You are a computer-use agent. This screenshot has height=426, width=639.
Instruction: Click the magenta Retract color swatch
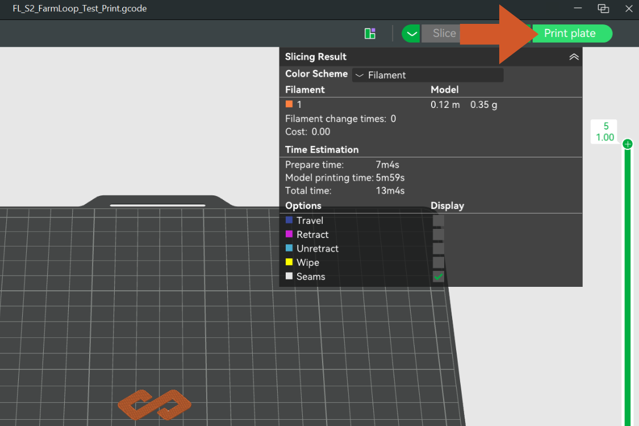(x=289, y=234)
